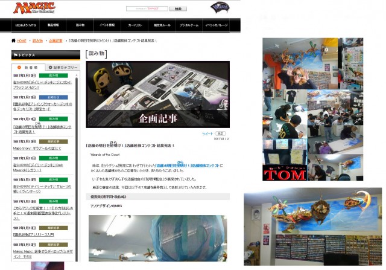Viewport: 386px width, 270px height.
Task: Open the こちらマジック広報室 sidebar article
Action: point(43,213)
